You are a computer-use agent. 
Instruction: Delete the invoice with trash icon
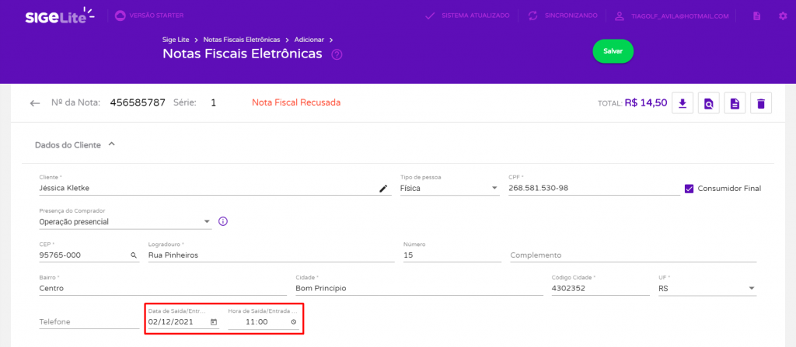tap(760, 103)
